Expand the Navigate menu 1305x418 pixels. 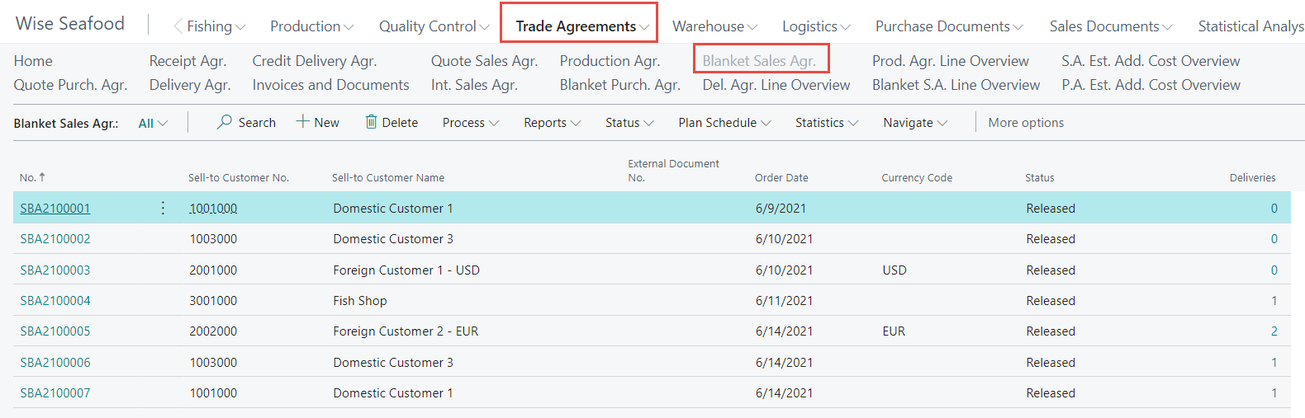coord(914,123)
